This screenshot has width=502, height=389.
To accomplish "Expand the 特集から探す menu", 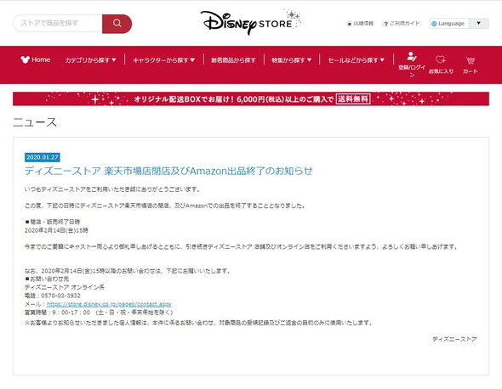I will 291,60.
